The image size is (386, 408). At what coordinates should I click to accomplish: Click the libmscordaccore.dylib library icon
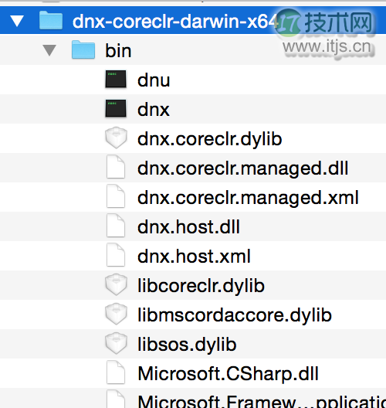[x=117, y=314]
